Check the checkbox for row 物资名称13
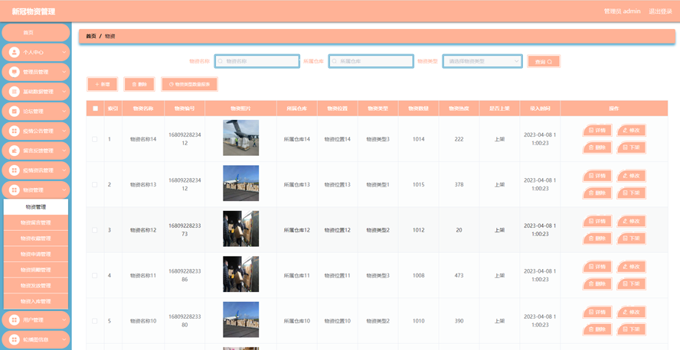The image size is (680, 350). click(94, 185)
